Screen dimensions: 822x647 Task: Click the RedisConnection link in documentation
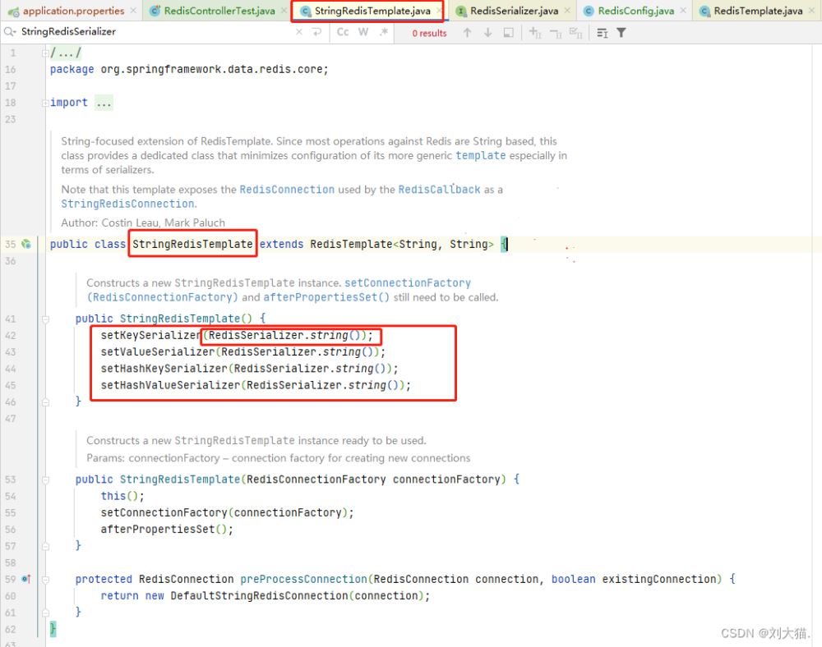(287, 190)
